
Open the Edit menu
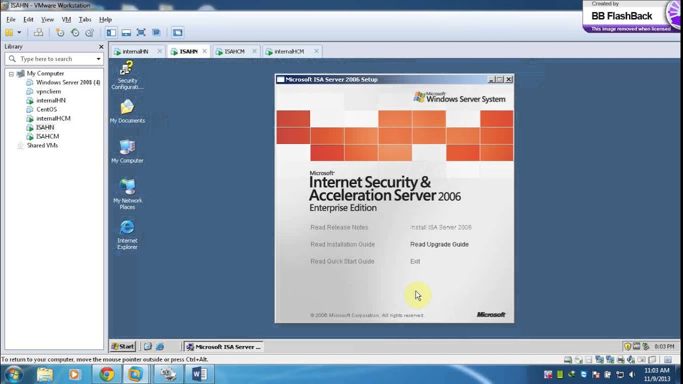(x=28, y=19)
